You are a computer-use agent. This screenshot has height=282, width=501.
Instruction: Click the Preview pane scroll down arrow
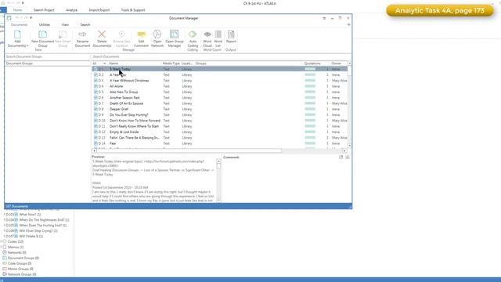[219, 201]
